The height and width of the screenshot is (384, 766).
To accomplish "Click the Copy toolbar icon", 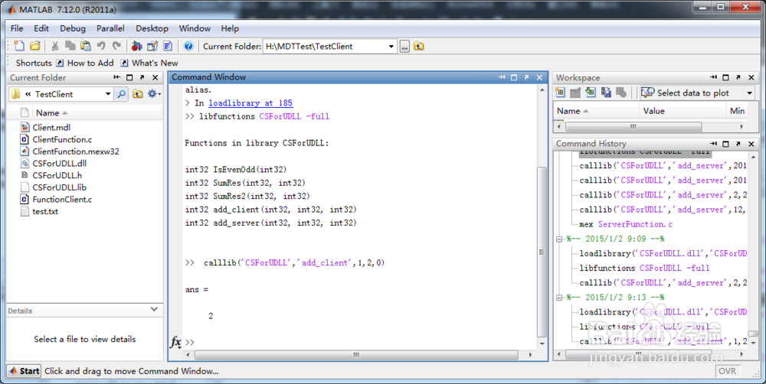I will pos(70,46).
